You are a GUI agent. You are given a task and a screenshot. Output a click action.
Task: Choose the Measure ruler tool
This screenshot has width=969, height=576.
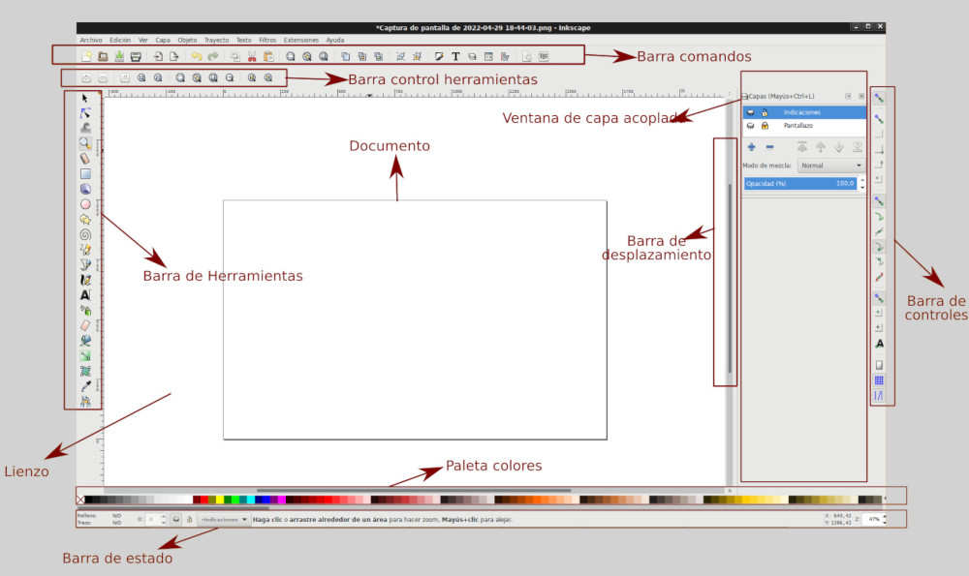[85, 159]
